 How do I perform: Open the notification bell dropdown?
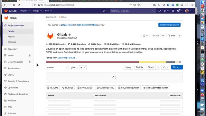click(x=145, y=36)
